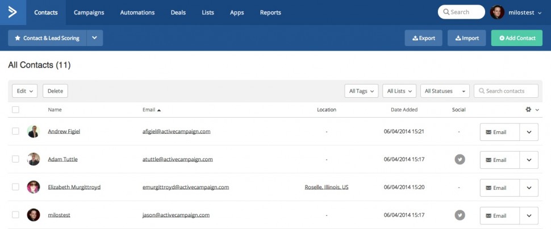551x229 pixels.
Task: Select the checkbox beside Adam Tuttle
Action: (15, 159)
